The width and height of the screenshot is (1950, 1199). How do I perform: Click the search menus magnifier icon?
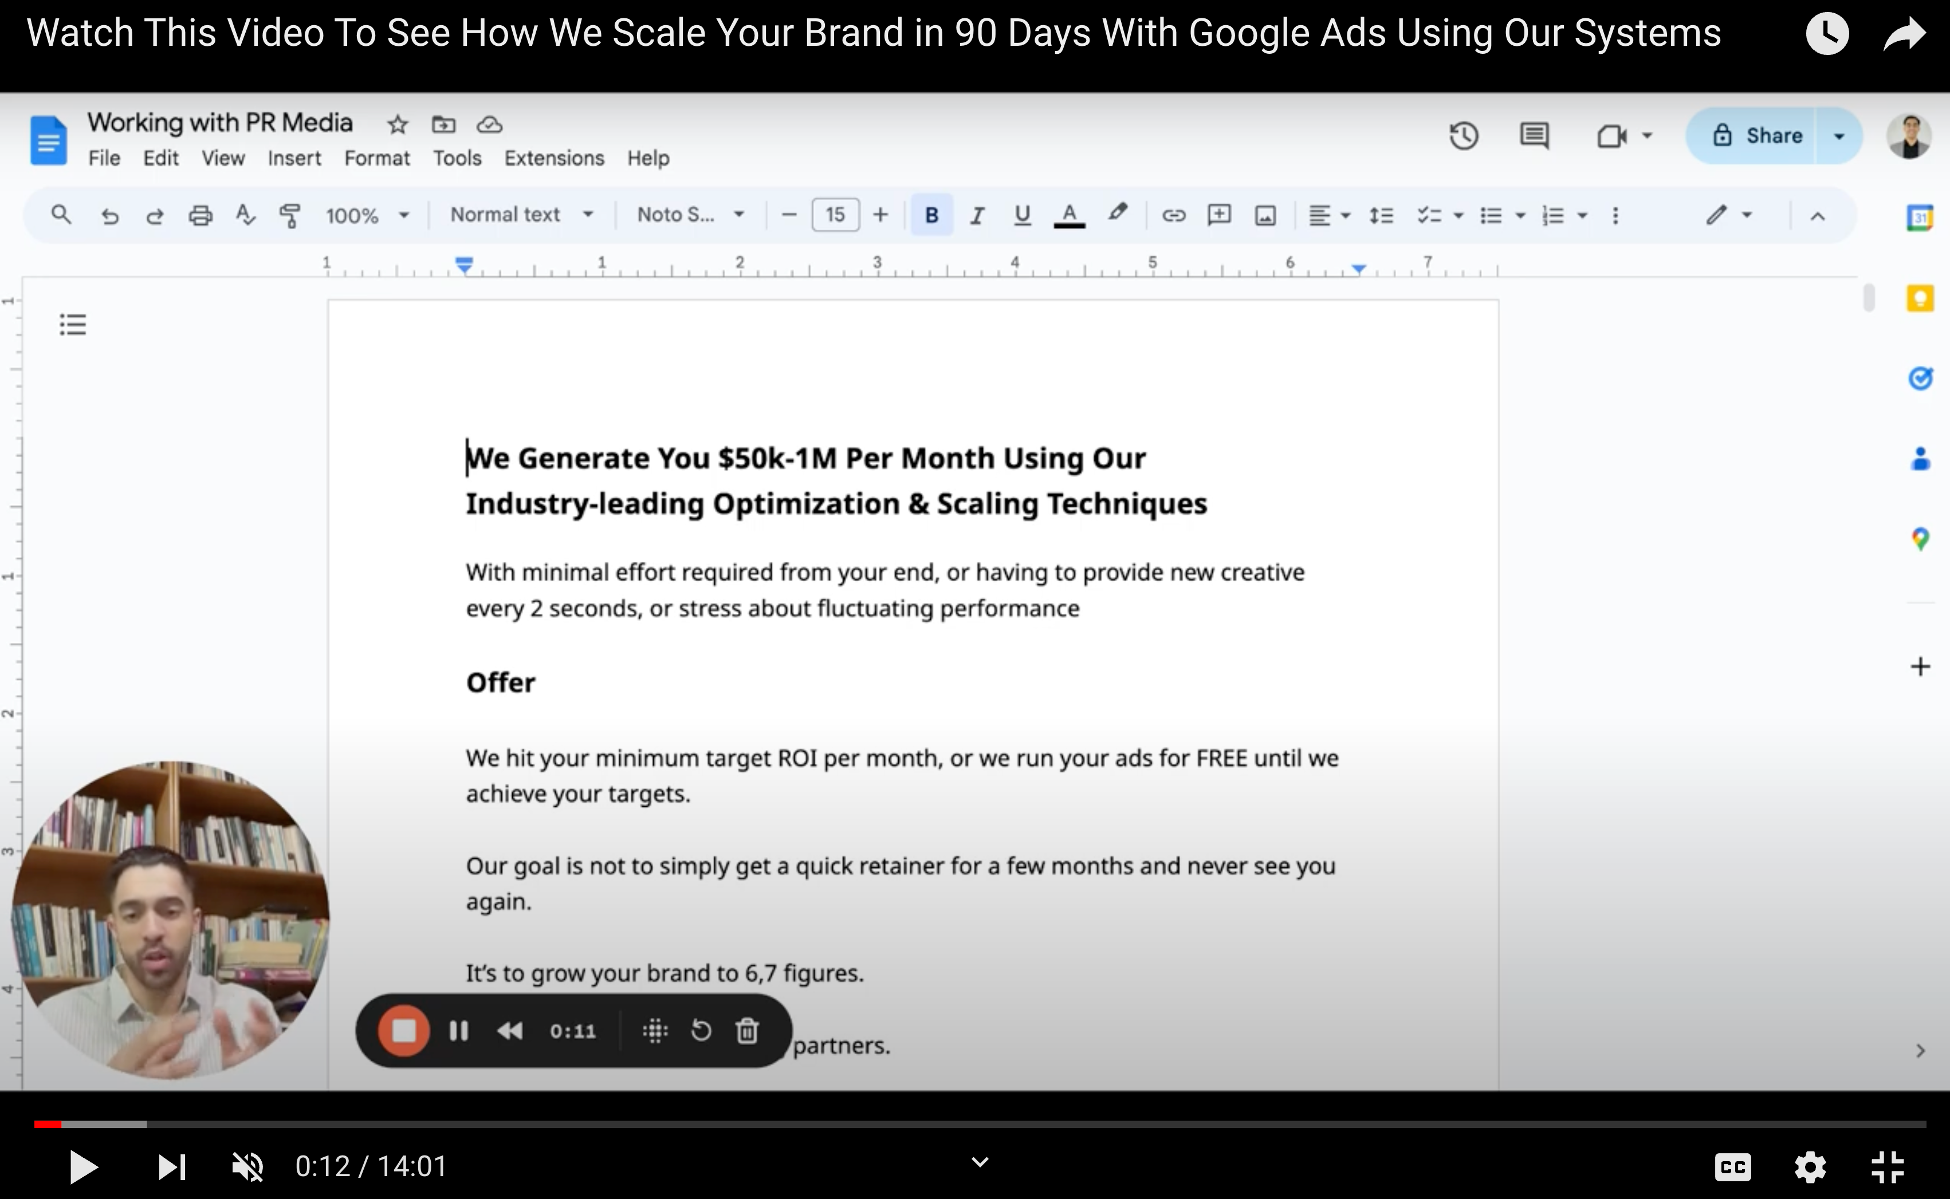61,215
